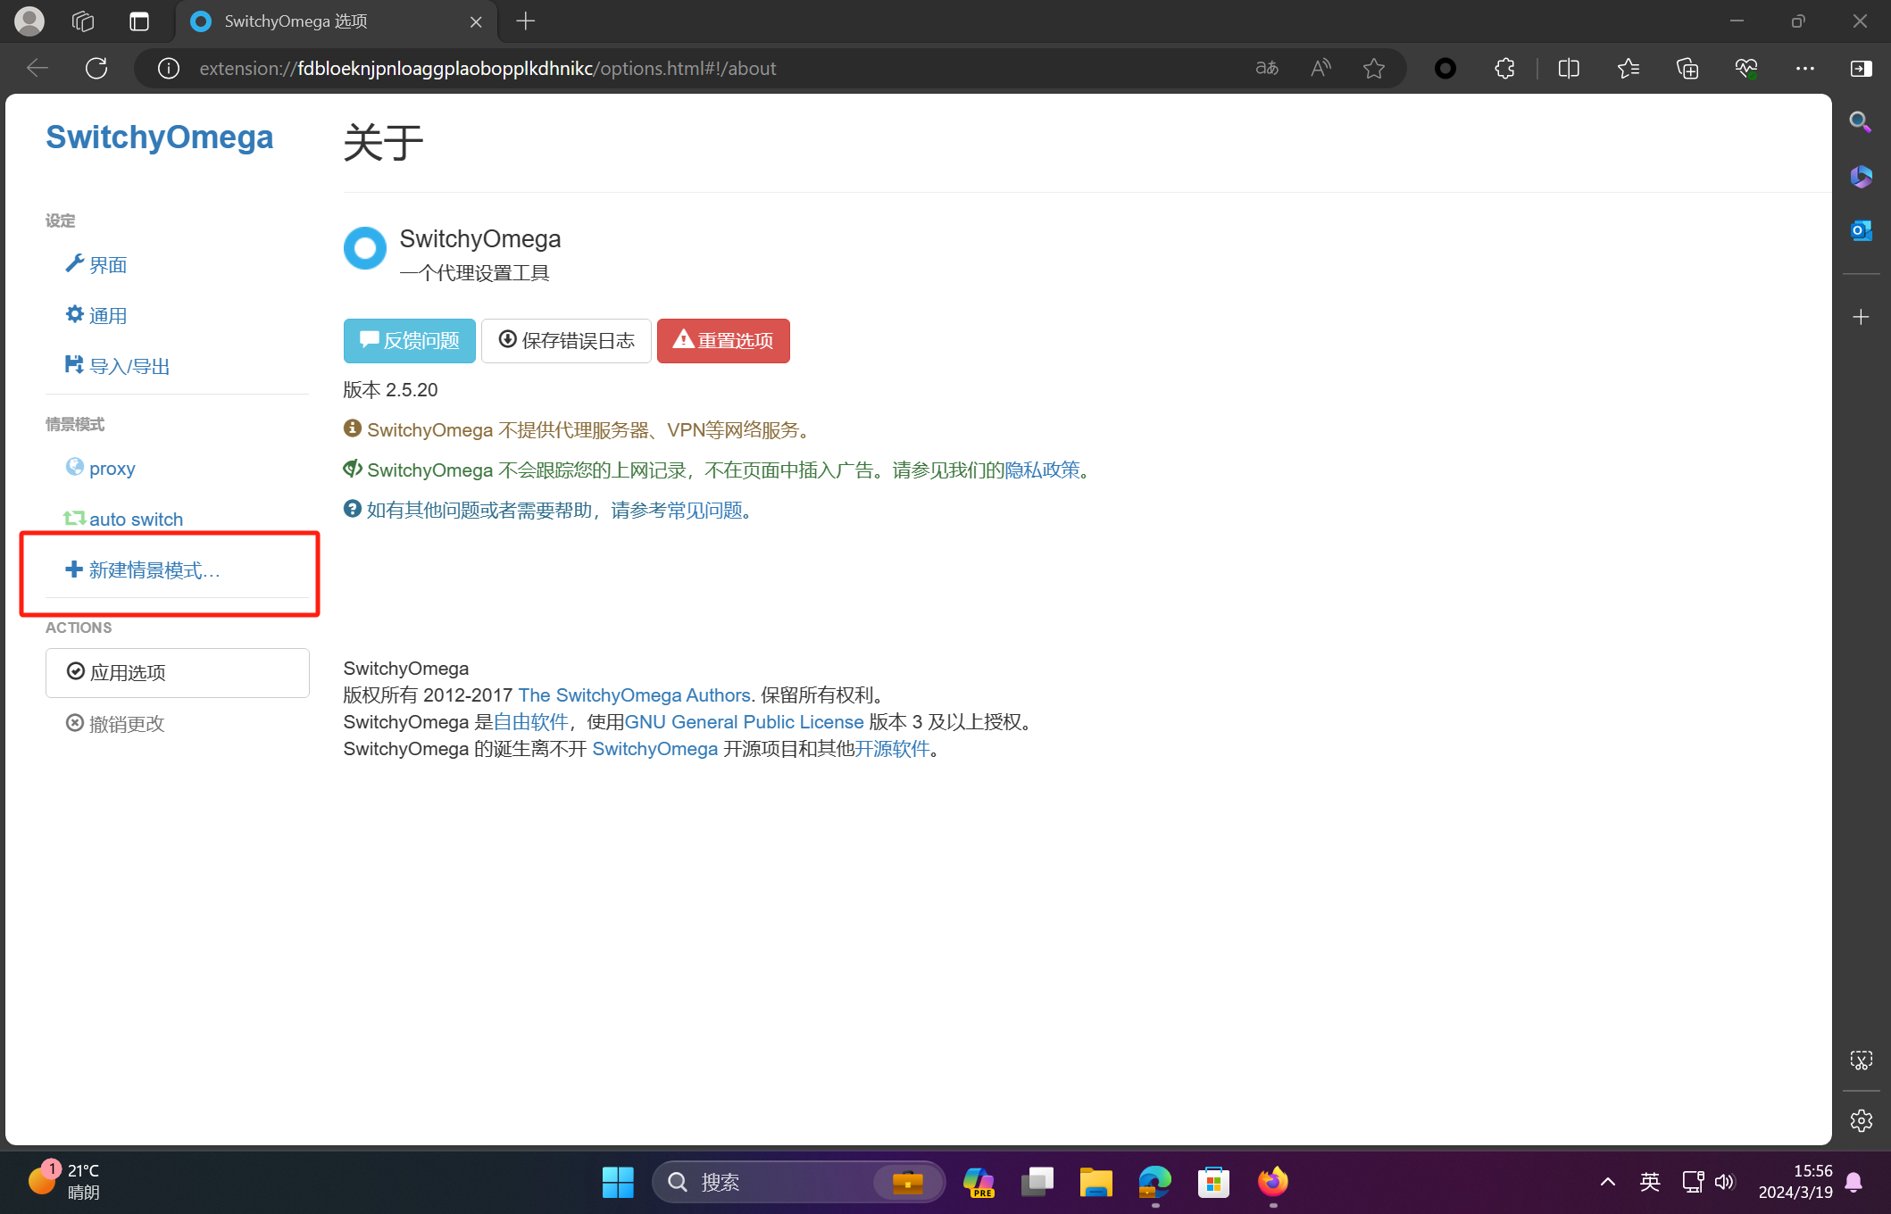
Task: Open the GNU General Public License link
Action: coord(744,721)
